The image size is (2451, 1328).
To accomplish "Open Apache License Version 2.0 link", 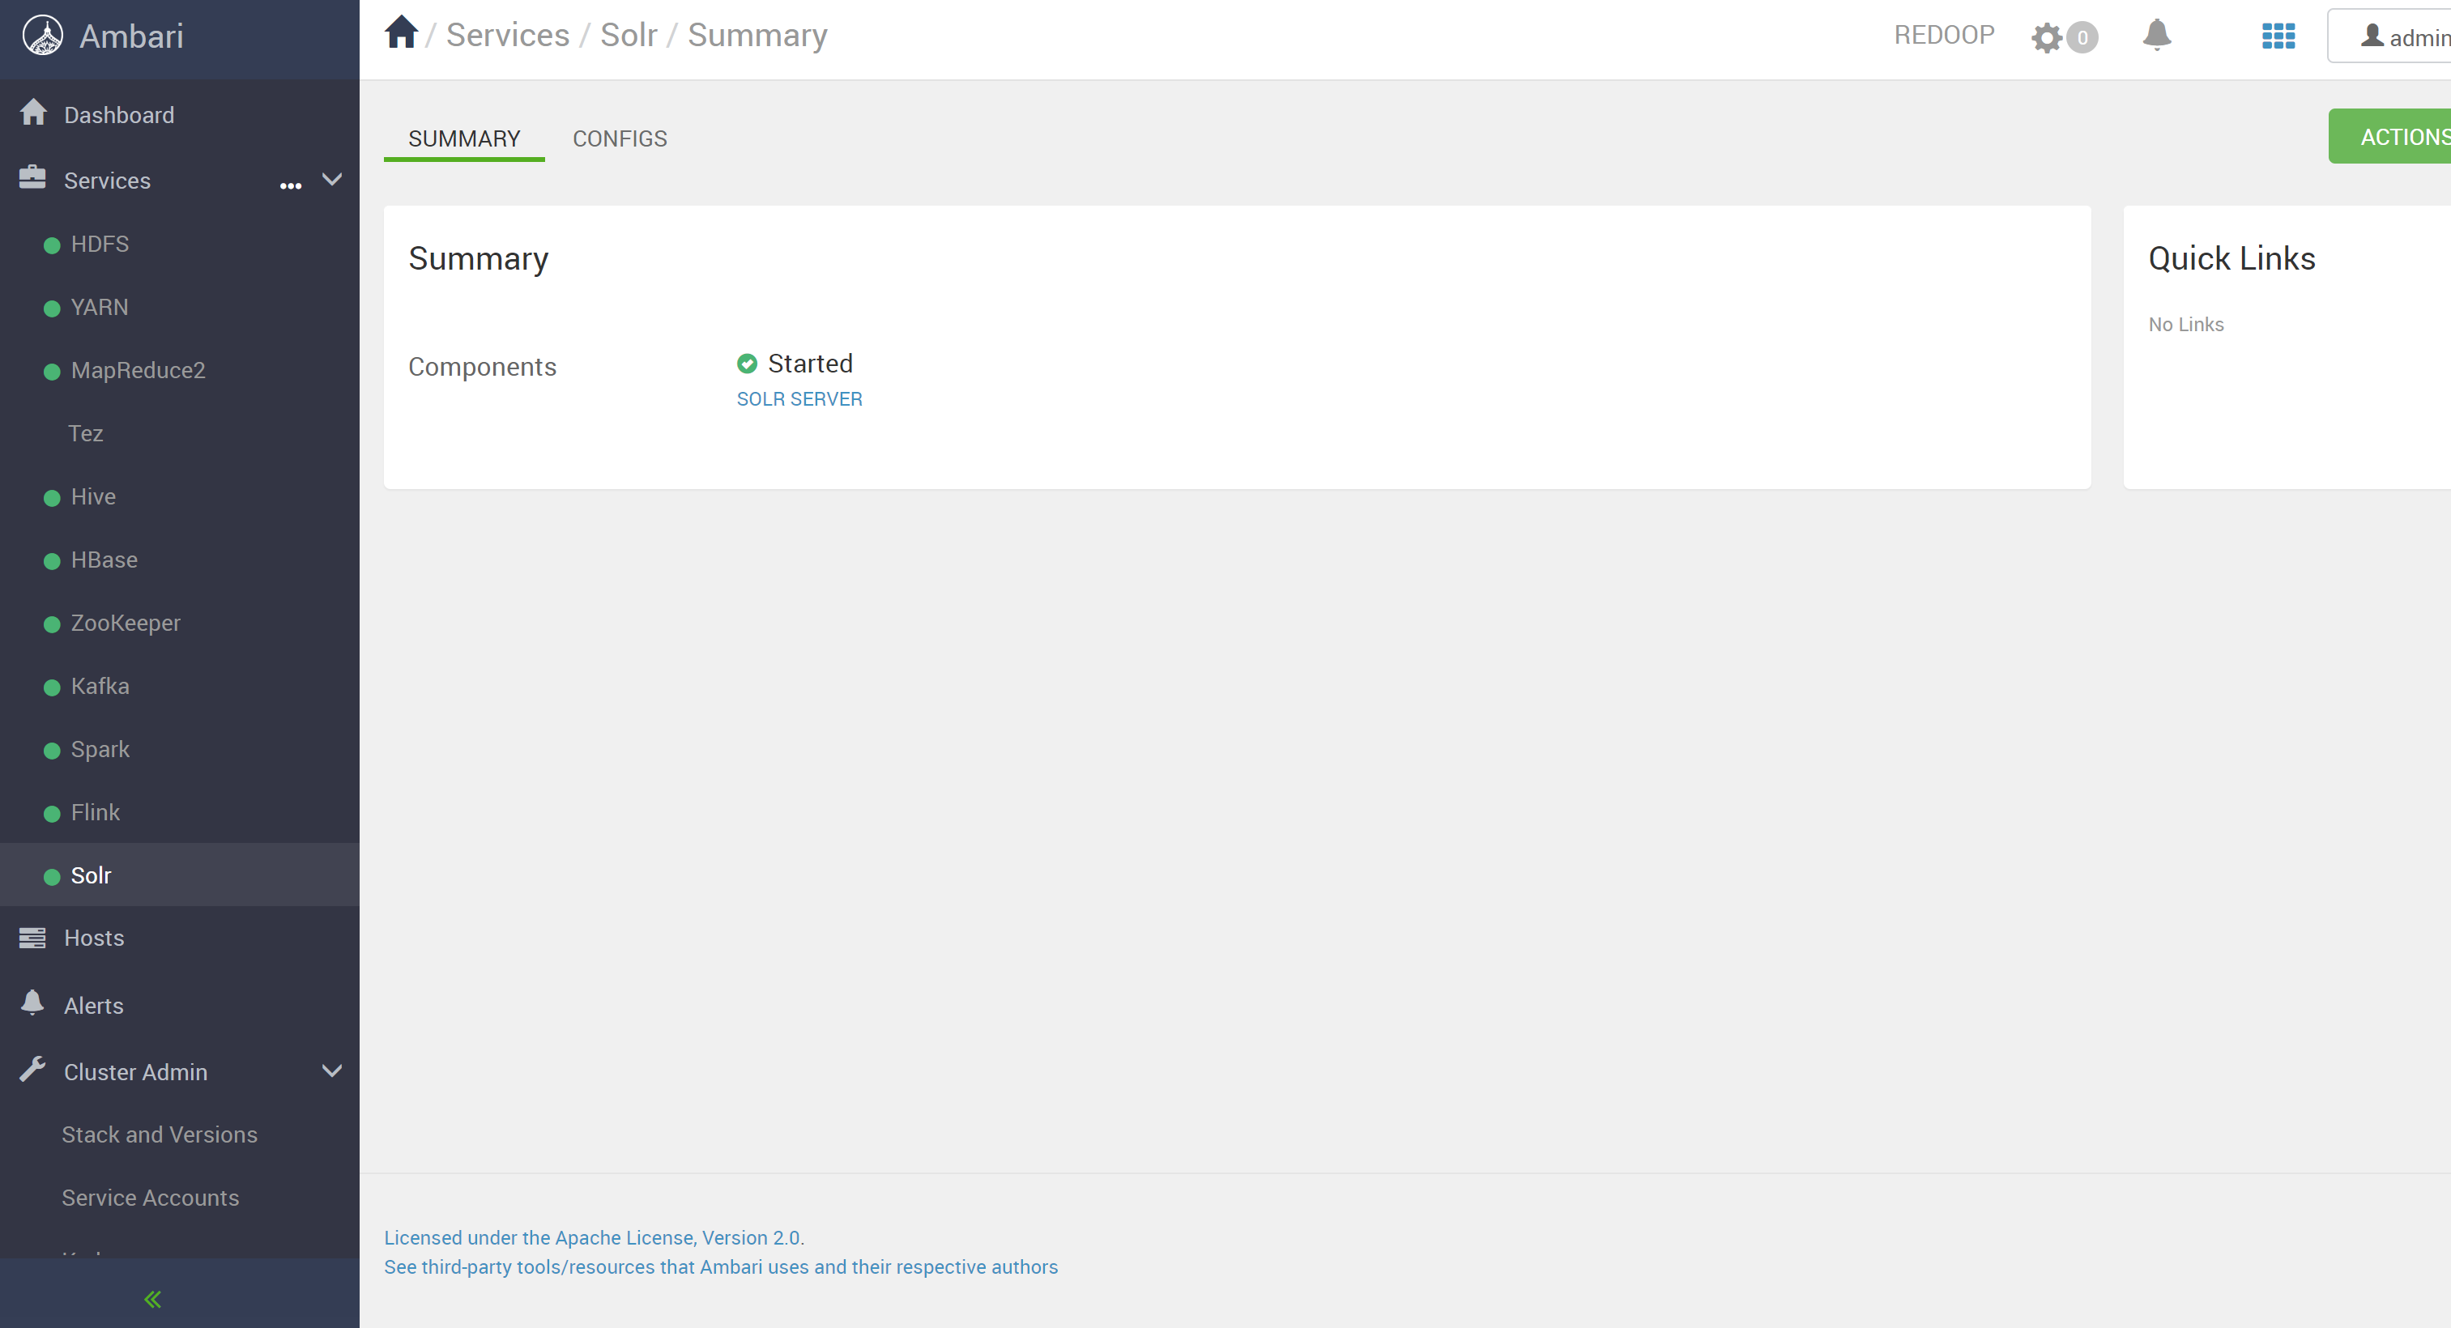I will coord(594,1237).
